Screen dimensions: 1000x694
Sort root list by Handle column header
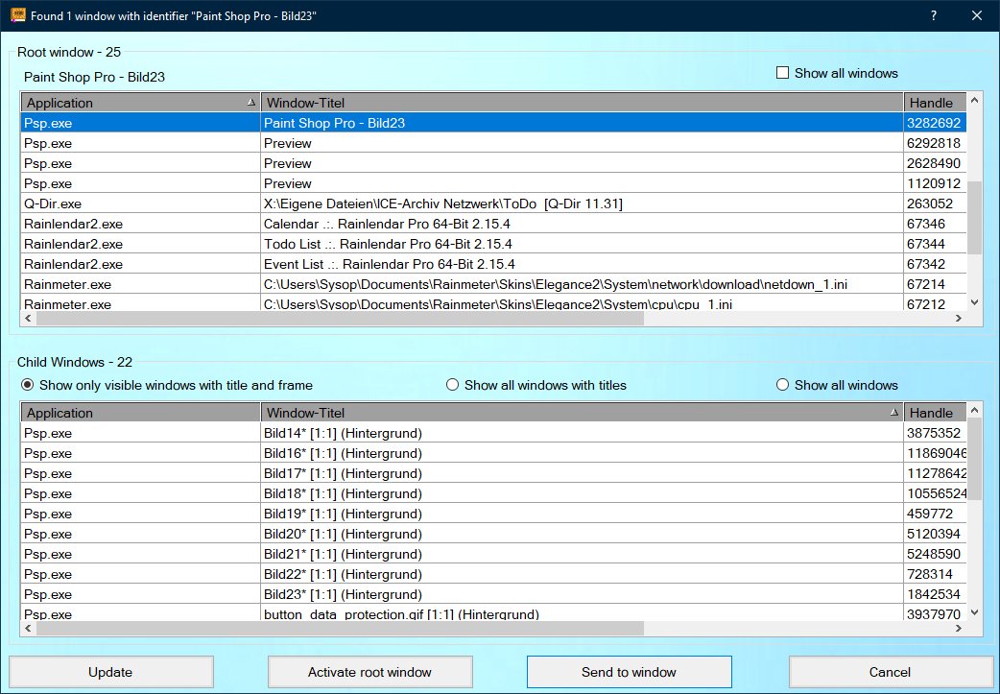[x=933, y=103]
